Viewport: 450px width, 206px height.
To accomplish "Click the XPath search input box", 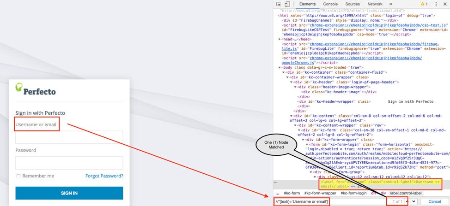I will click(x=329, y=202).
